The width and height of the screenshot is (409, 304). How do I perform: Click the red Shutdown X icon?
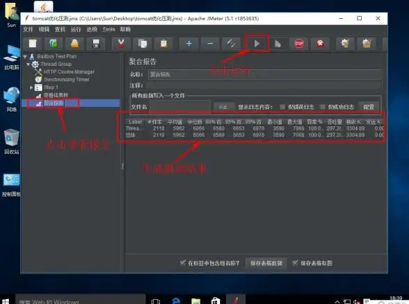point(320,44)
